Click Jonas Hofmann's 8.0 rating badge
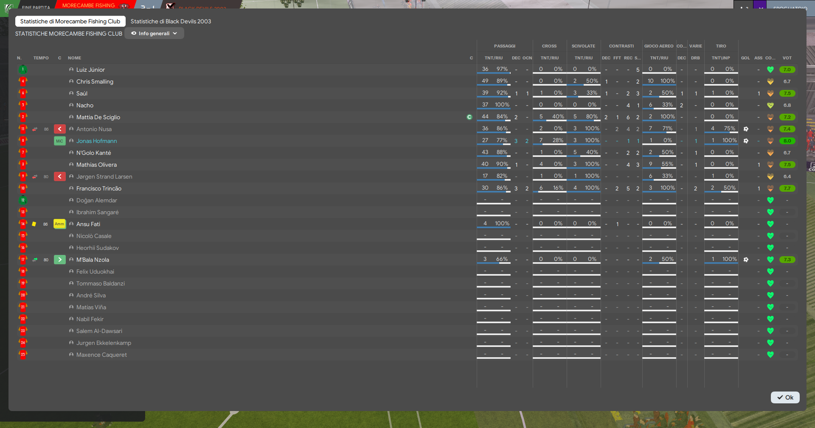The width and height of the screenshot is (815, 428). (x=787, y=141)
